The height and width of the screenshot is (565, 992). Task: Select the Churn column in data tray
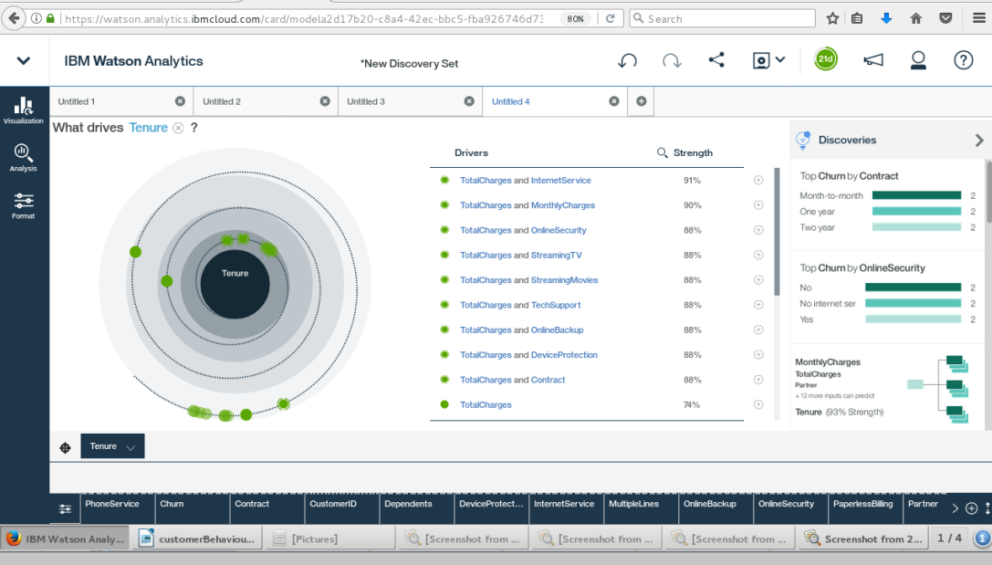pyautogui.click(x=193, y=508)
